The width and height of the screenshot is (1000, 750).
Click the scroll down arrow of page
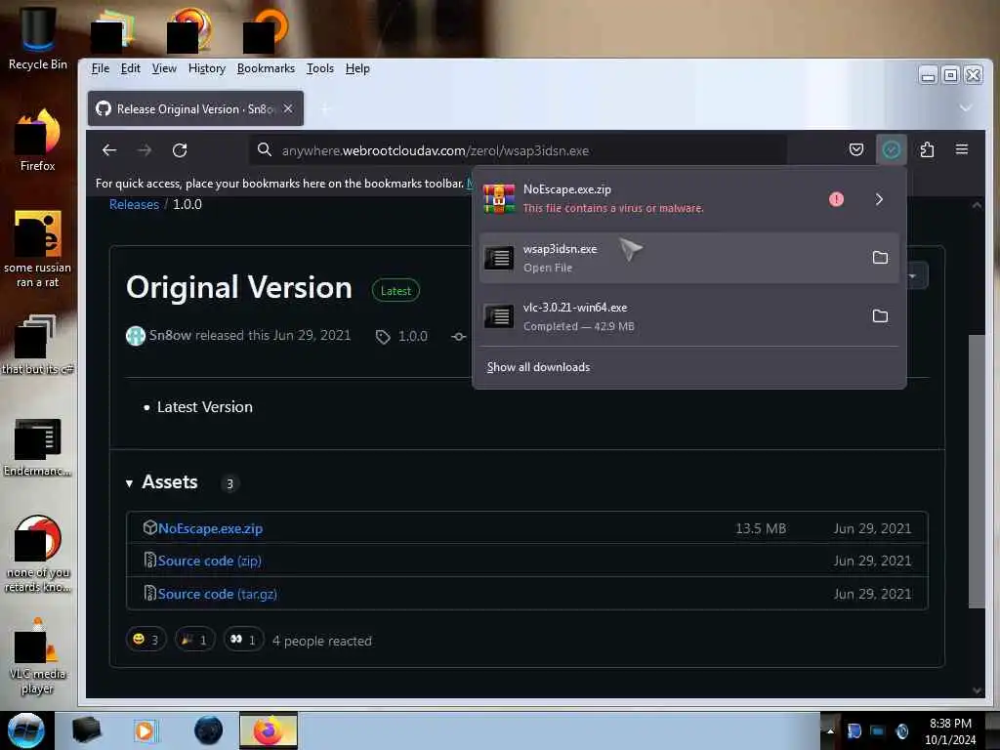pos(977,690)
